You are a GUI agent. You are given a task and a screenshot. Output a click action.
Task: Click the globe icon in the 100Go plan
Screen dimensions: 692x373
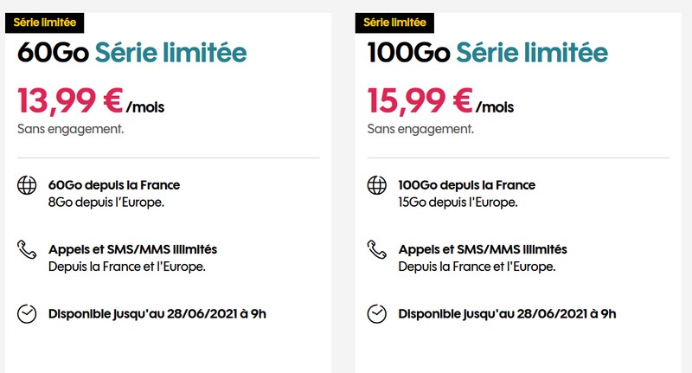(x=377, y=185)
